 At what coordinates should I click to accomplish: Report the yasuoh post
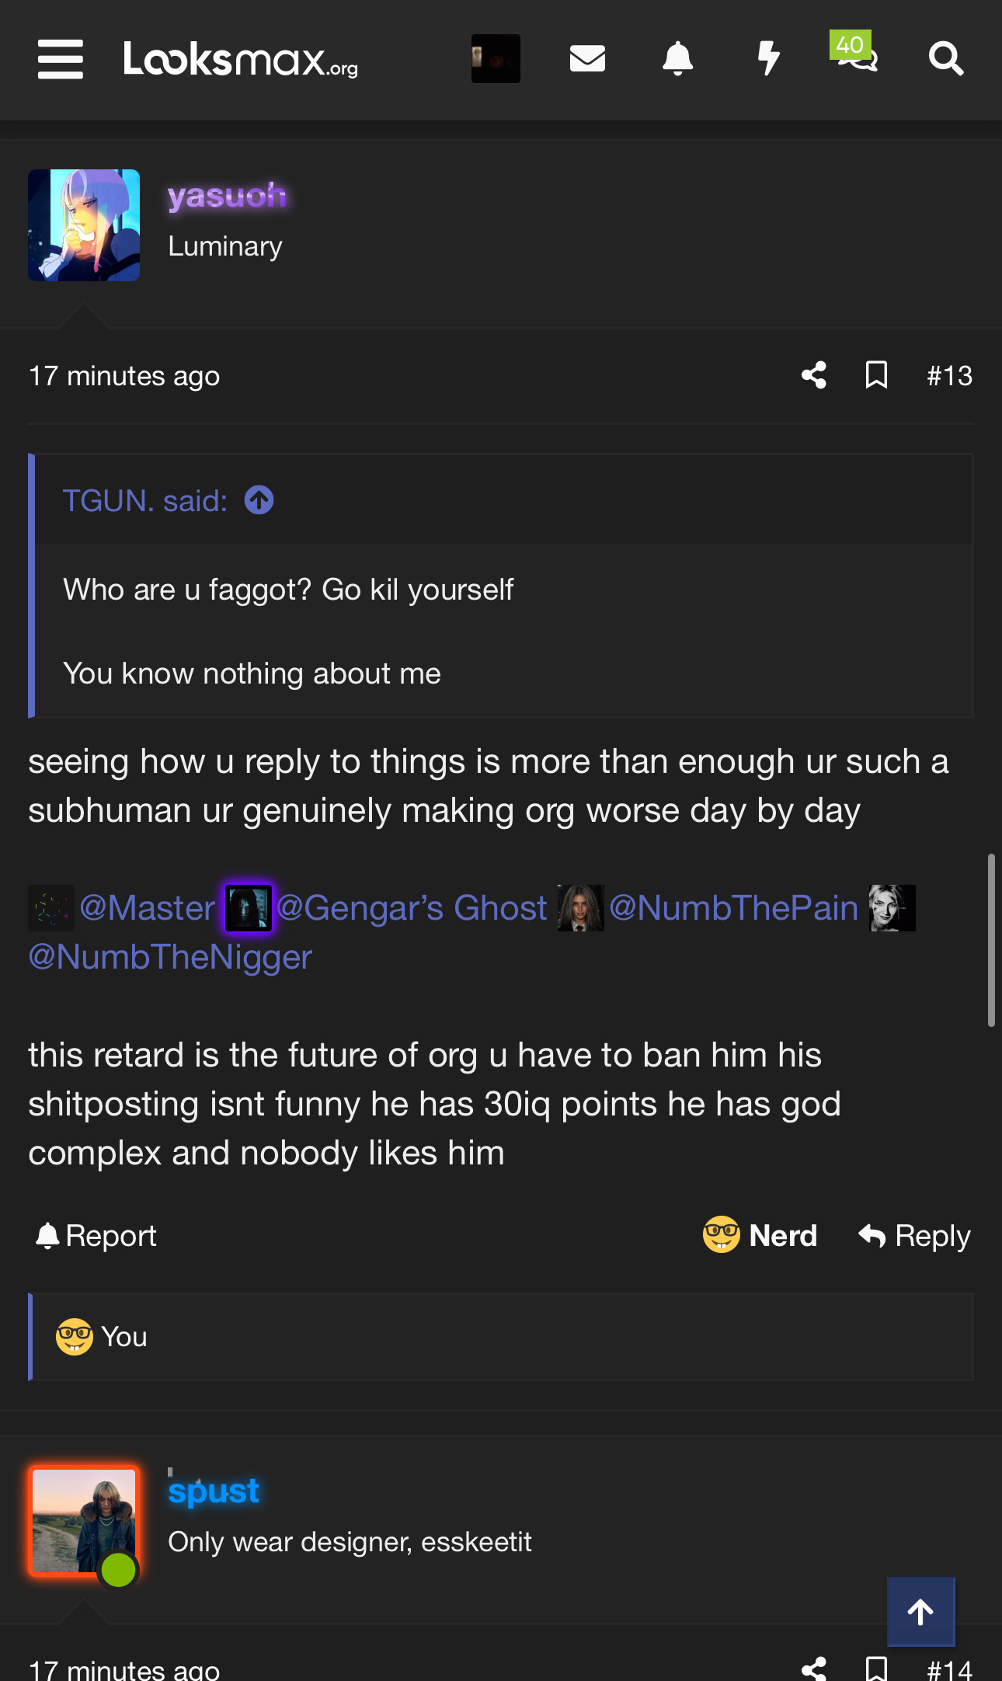96,1235
